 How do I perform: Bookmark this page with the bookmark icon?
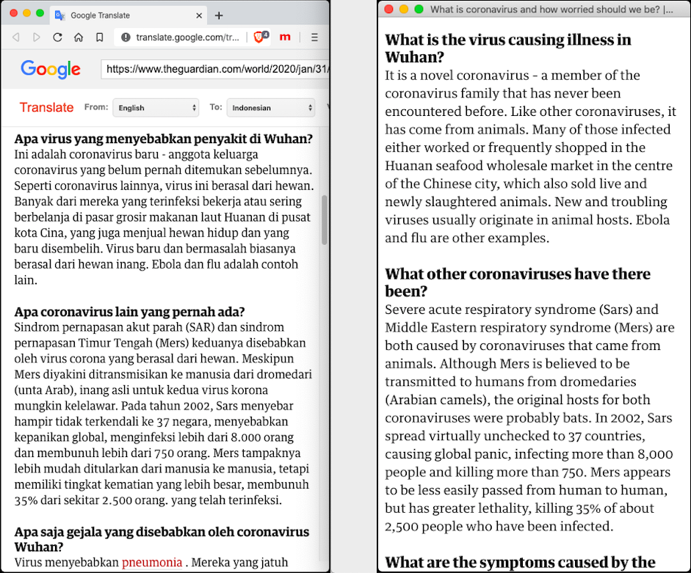[x=100, y=37]
